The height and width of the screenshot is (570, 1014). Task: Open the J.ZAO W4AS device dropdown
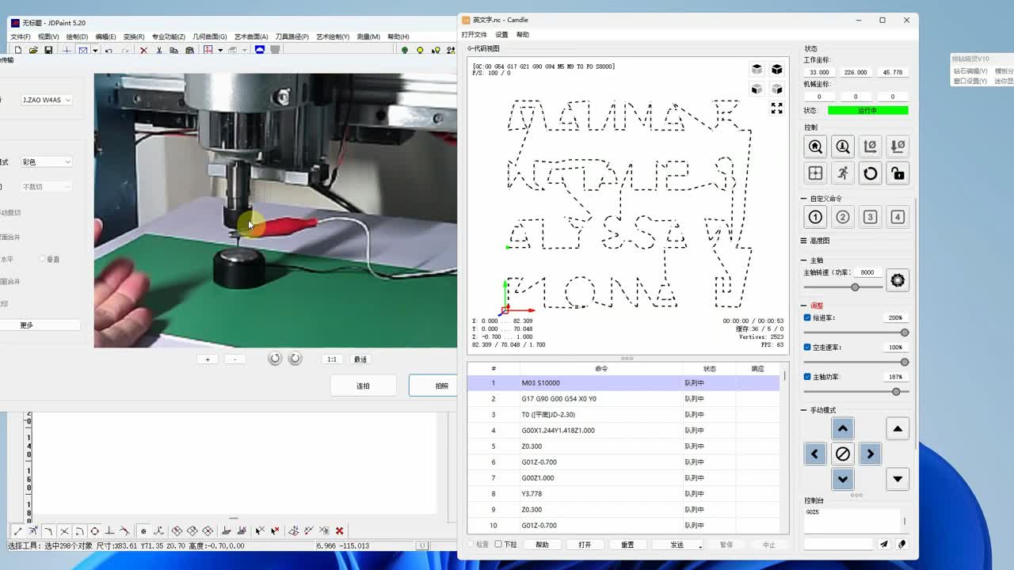pos(46,100)
